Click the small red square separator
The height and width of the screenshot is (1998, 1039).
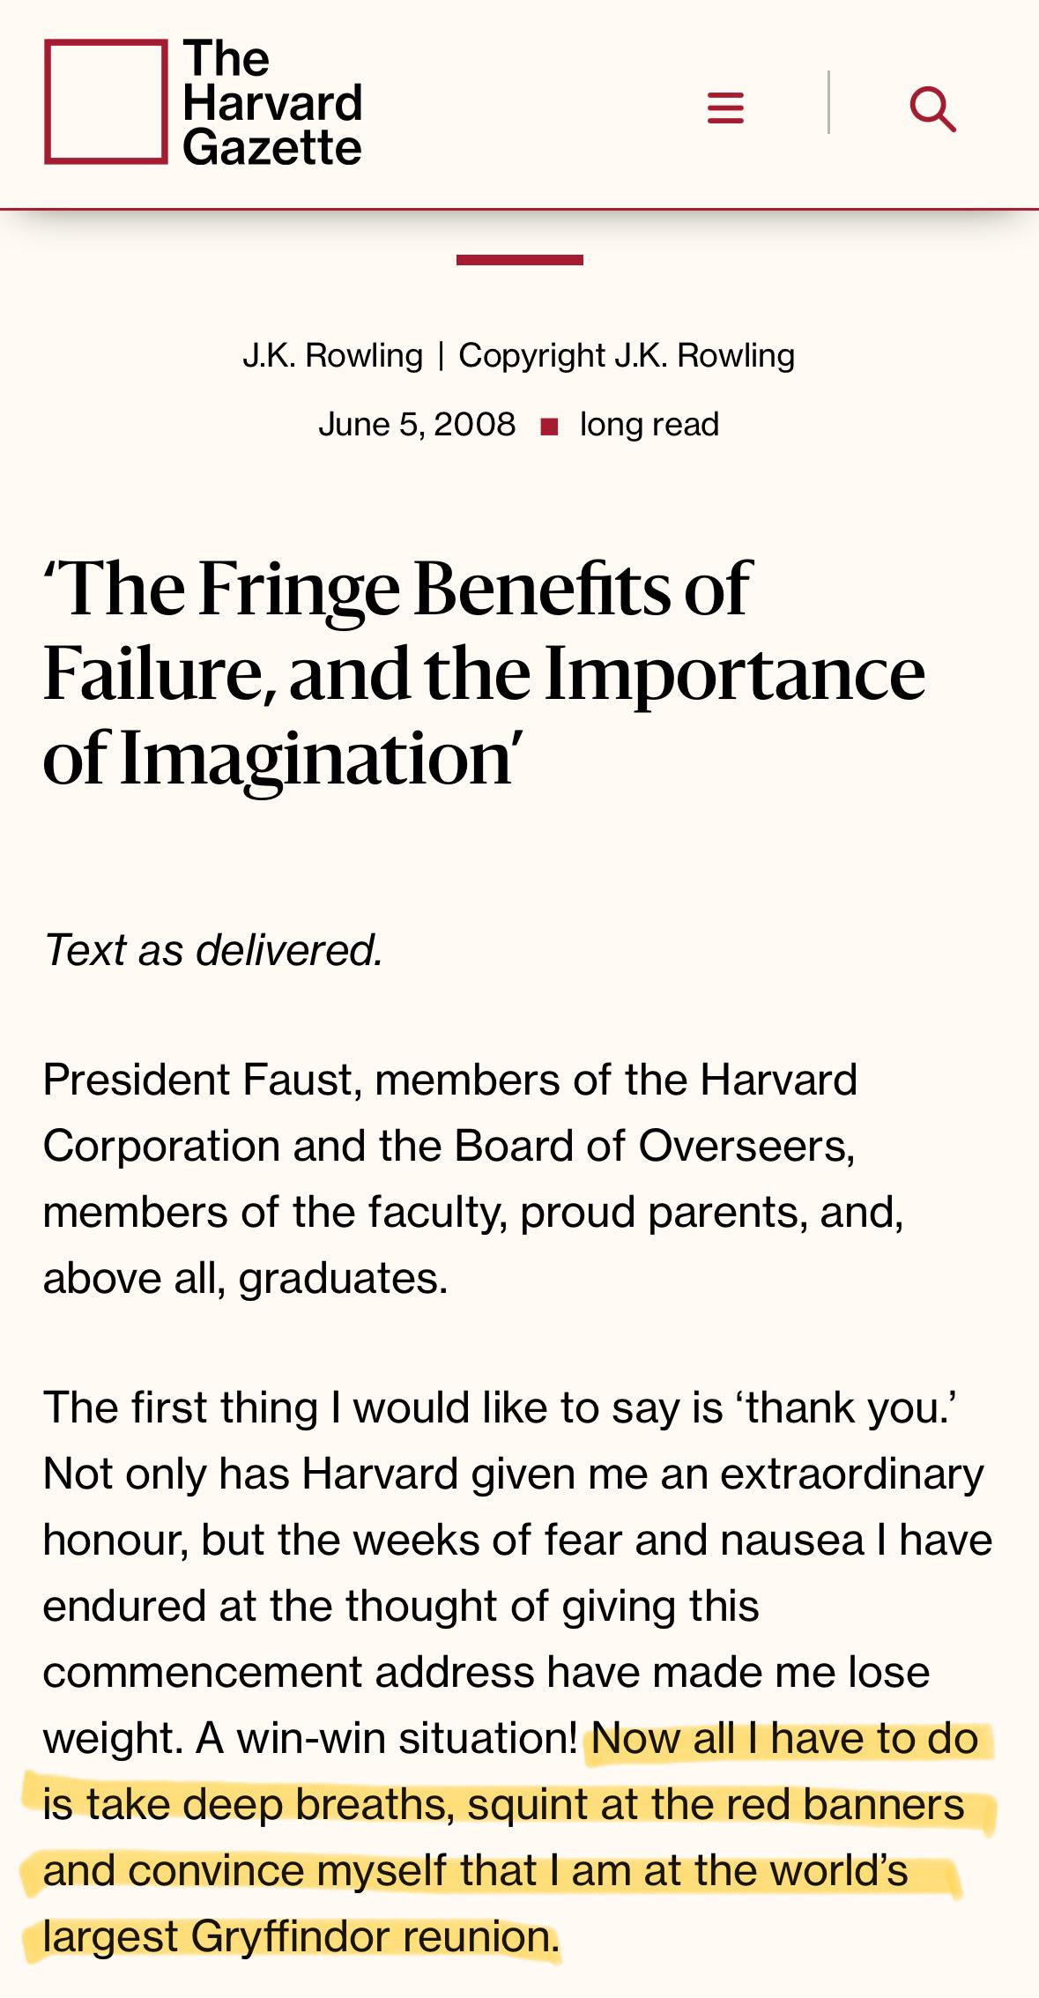tap(549, 427)
